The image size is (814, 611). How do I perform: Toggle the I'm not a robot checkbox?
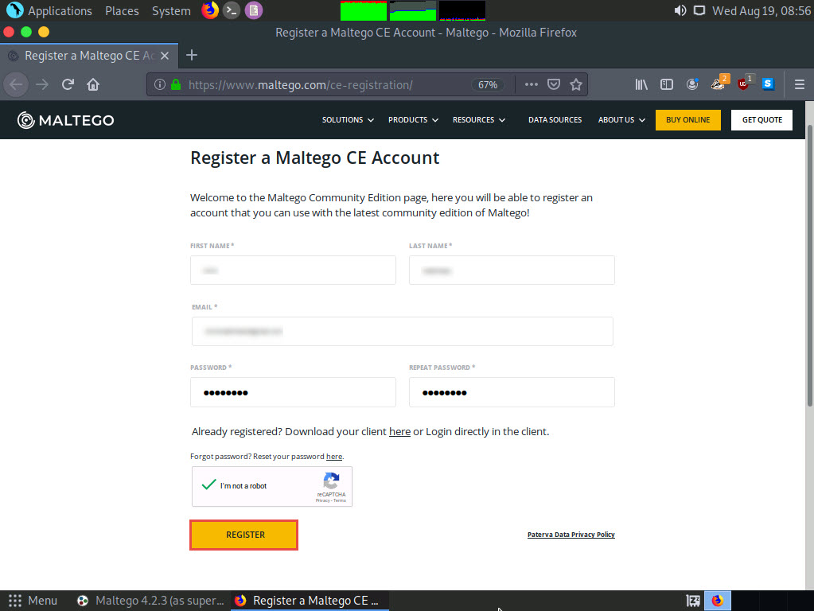point(208,485)
